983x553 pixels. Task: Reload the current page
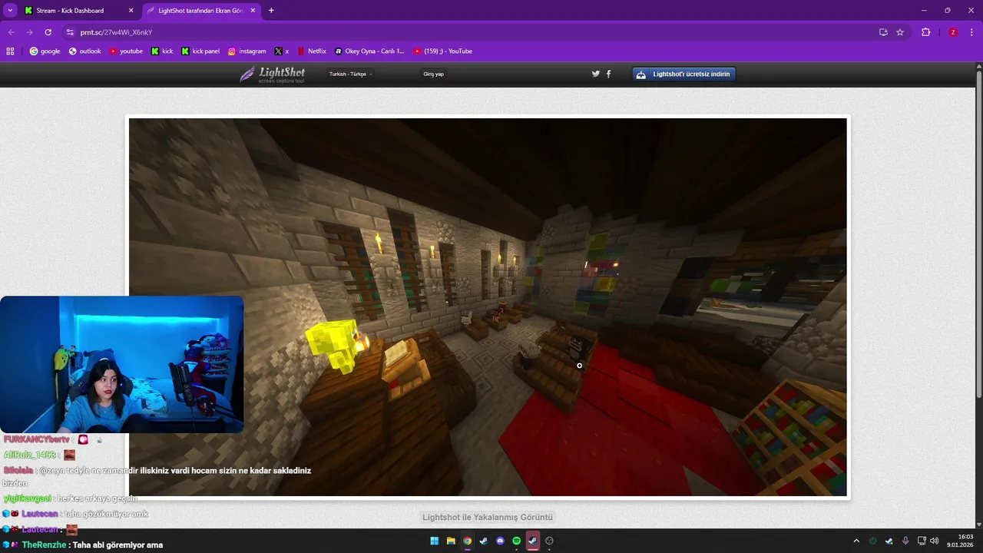[x=48, y=32]
